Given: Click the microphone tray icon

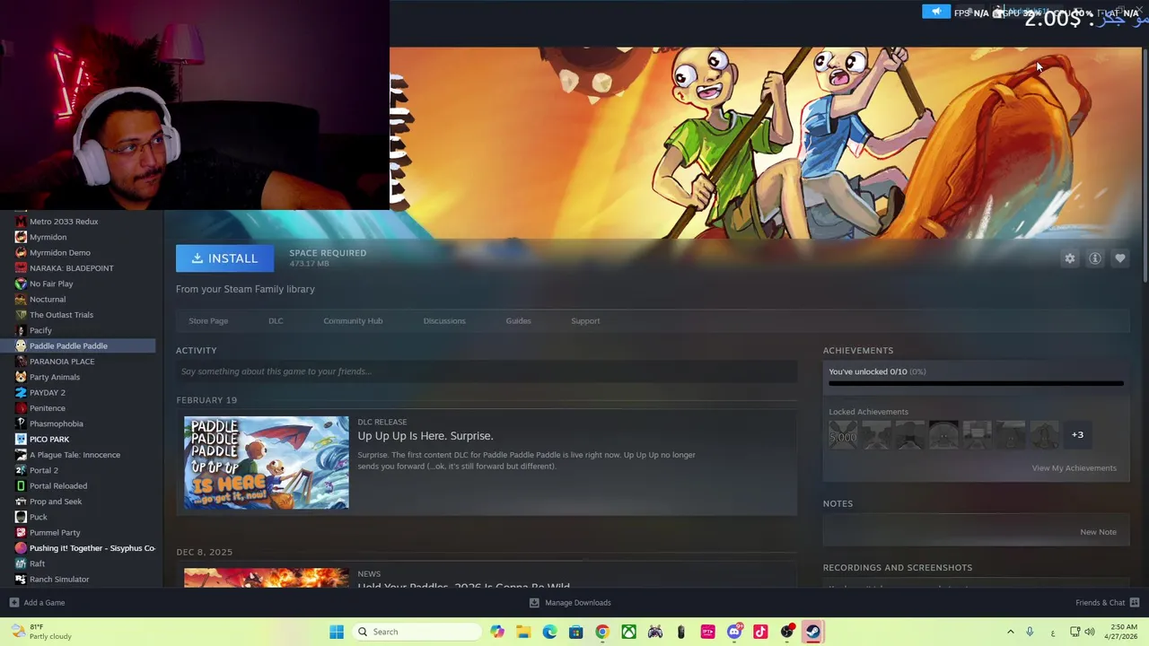Looking at the screenshot, I should click(1030, 632).
